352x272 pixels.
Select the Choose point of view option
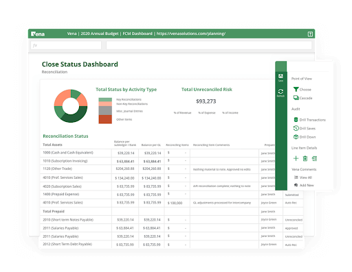click(x=305, y=90)
